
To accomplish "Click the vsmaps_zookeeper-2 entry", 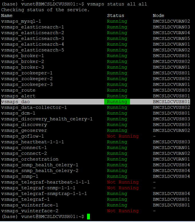I will point(27,79).
